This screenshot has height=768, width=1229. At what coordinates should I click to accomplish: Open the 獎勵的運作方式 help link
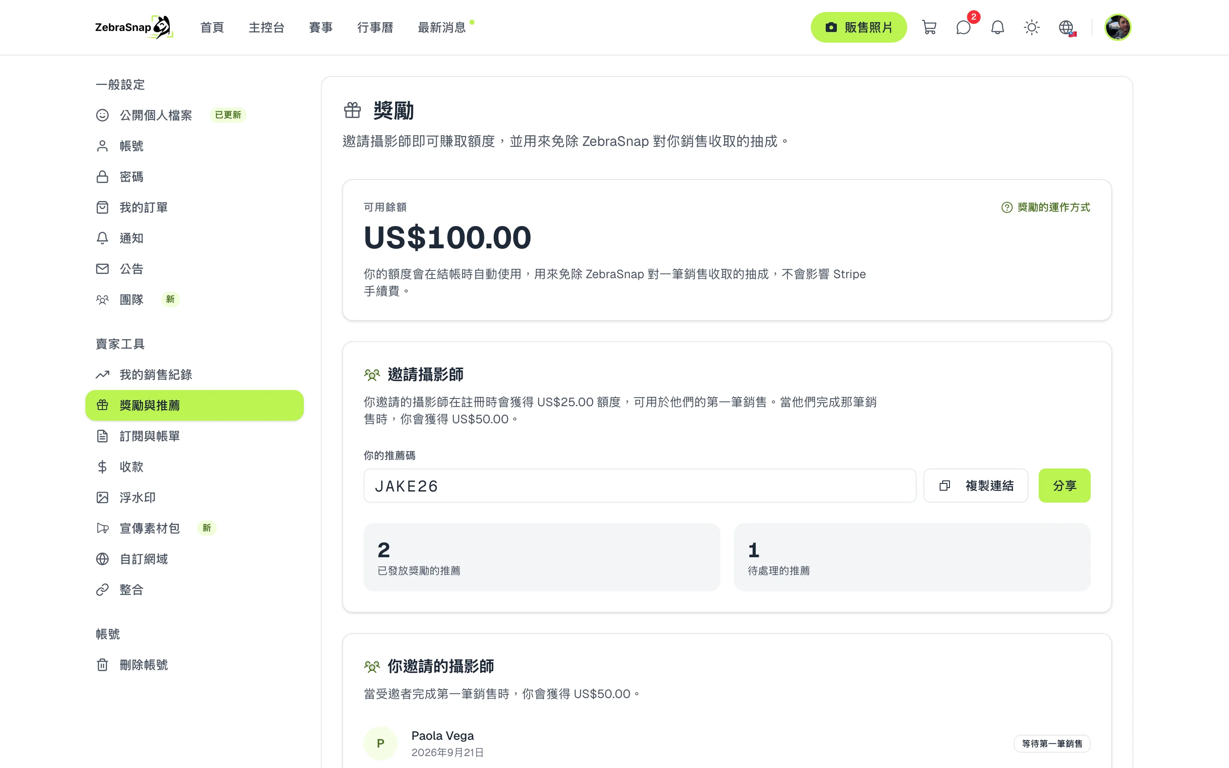click(x=1046, y=207)
